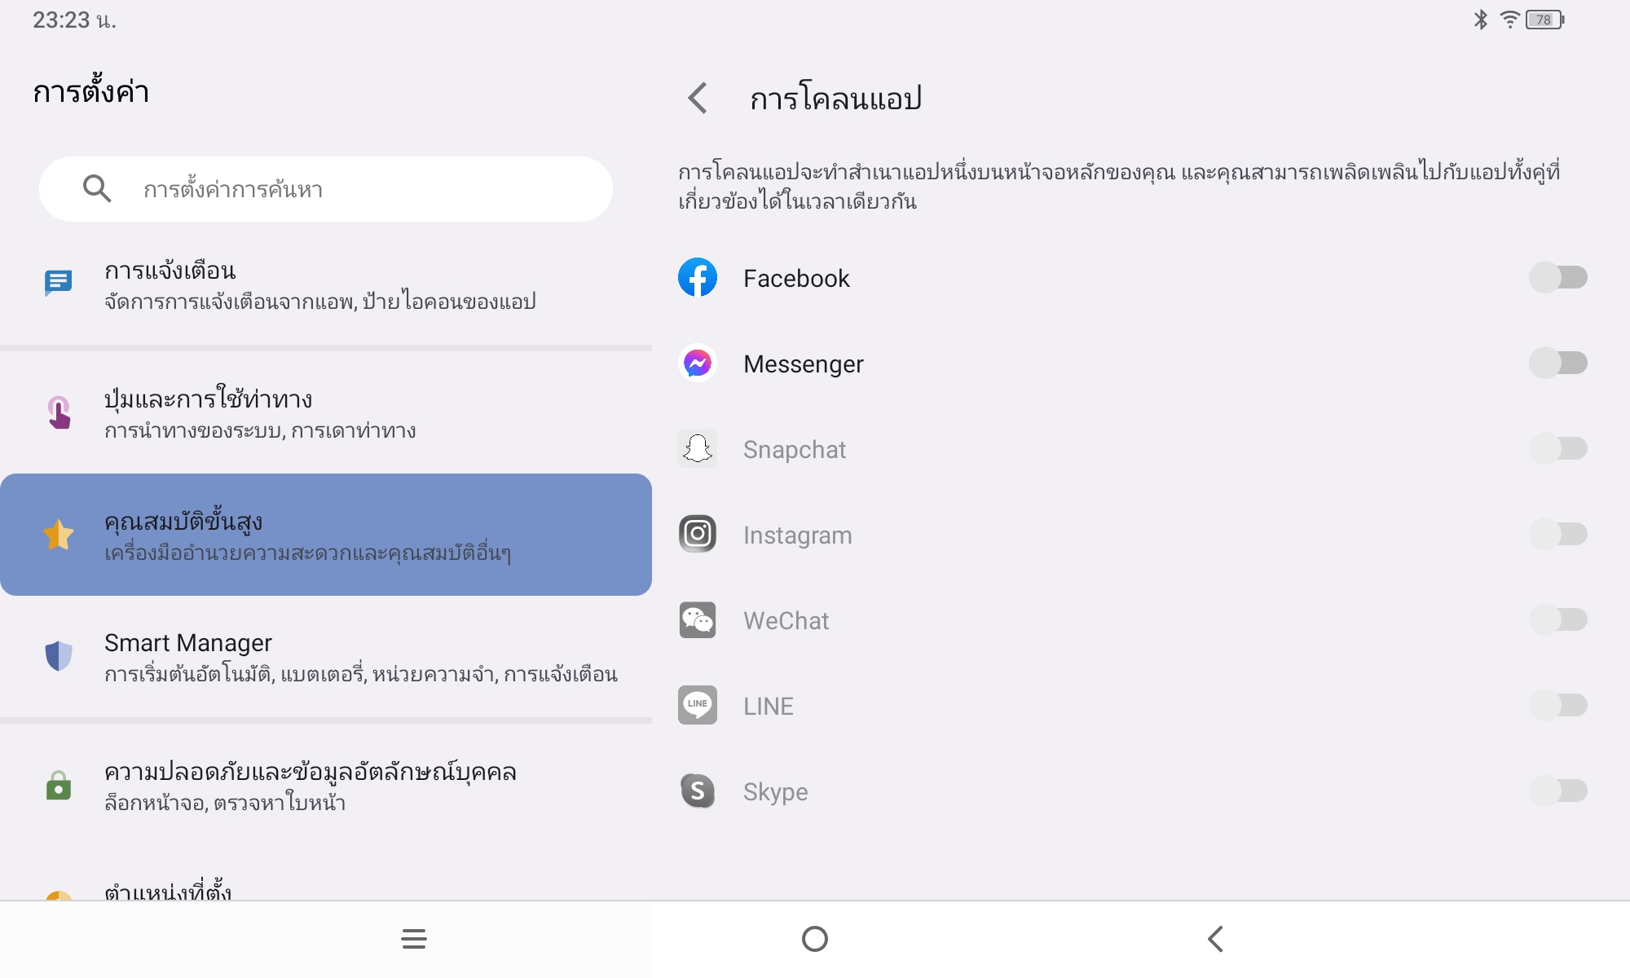
Task: Tap the navigation bar home circle
Action: tap(815, 939)
